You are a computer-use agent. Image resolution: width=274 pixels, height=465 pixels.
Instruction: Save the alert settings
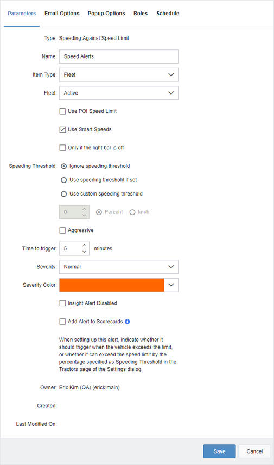point(220,451)
